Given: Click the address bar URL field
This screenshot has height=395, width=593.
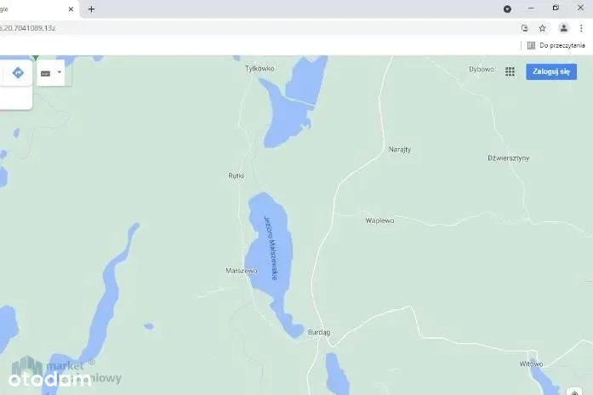Looking at the screenshot, I should [255, 28].
